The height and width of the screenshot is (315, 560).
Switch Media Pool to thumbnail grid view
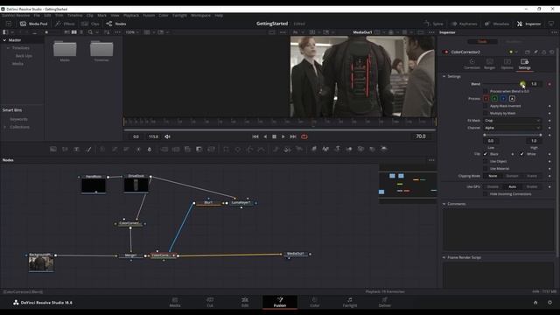[73, 32]
